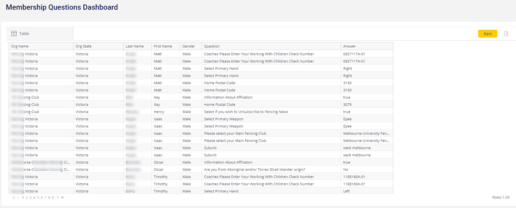Select the Torres Strait Islander question row
Viewport: 516px width, 208px height.
(x=201, y=169)
